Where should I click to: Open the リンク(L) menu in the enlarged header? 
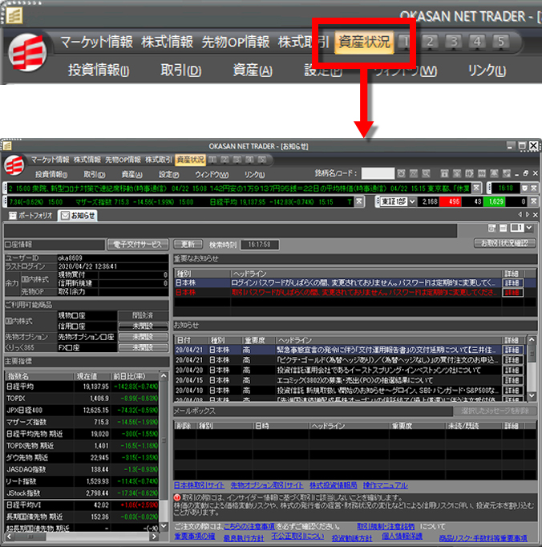coord(487,71)
